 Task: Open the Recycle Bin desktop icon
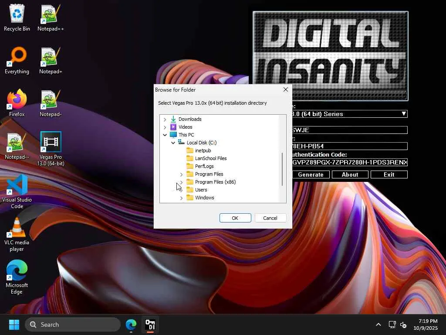[17, 17]
